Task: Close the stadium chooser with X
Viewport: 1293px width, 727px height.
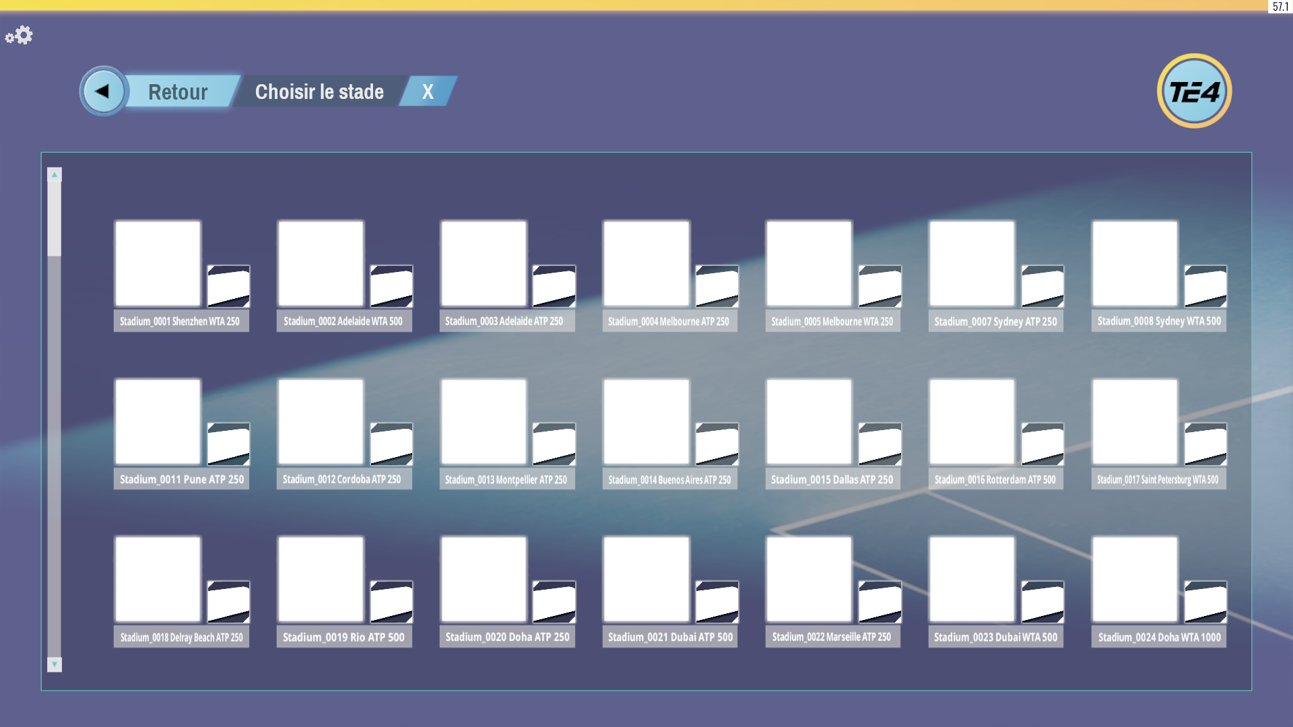Action: coord(428,91)
